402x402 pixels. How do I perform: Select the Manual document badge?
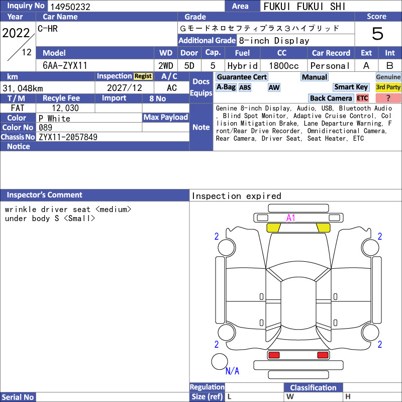point(315,77)
